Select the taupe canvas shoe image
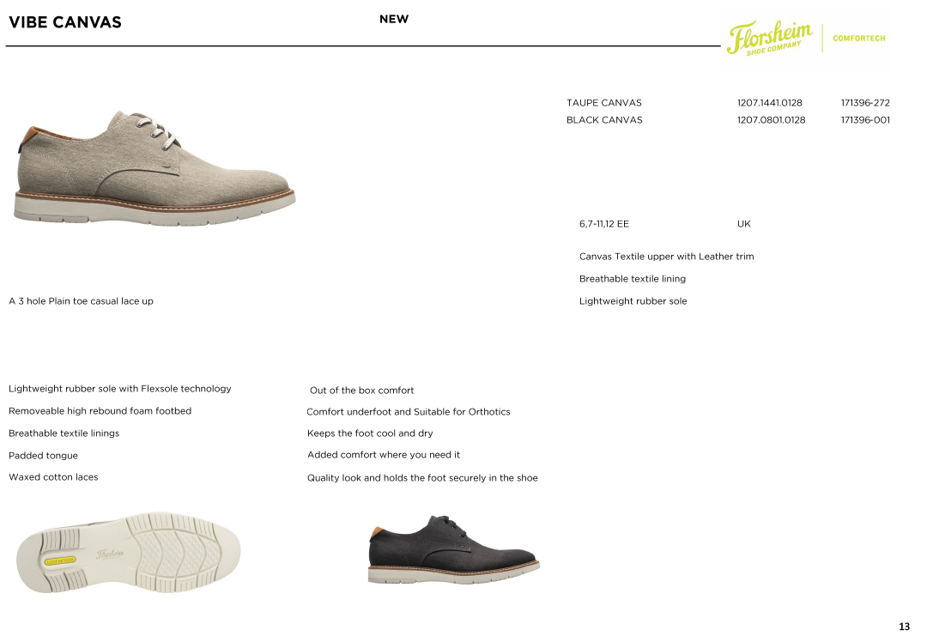The width and height of the screenshot is (927, 636). 154,167
